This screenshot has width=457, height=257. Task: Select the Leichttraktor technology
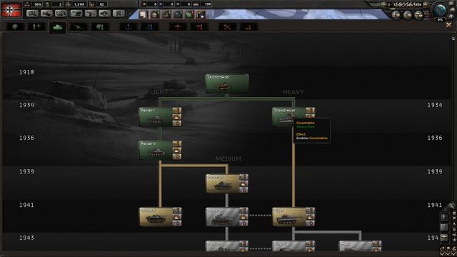tap(227, 84)
